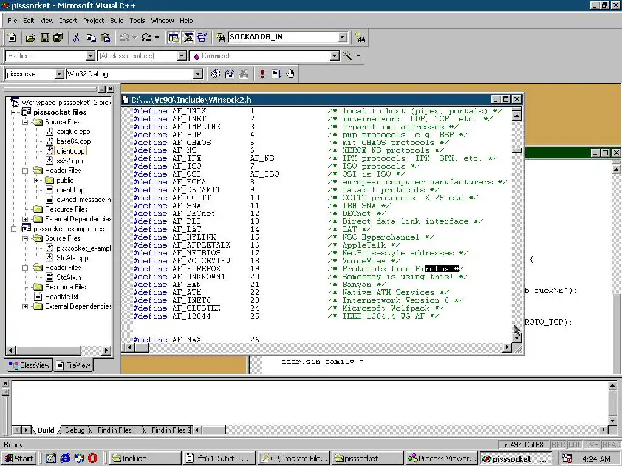Click the Go debug icon
The image size is (622, 466).
276,73
